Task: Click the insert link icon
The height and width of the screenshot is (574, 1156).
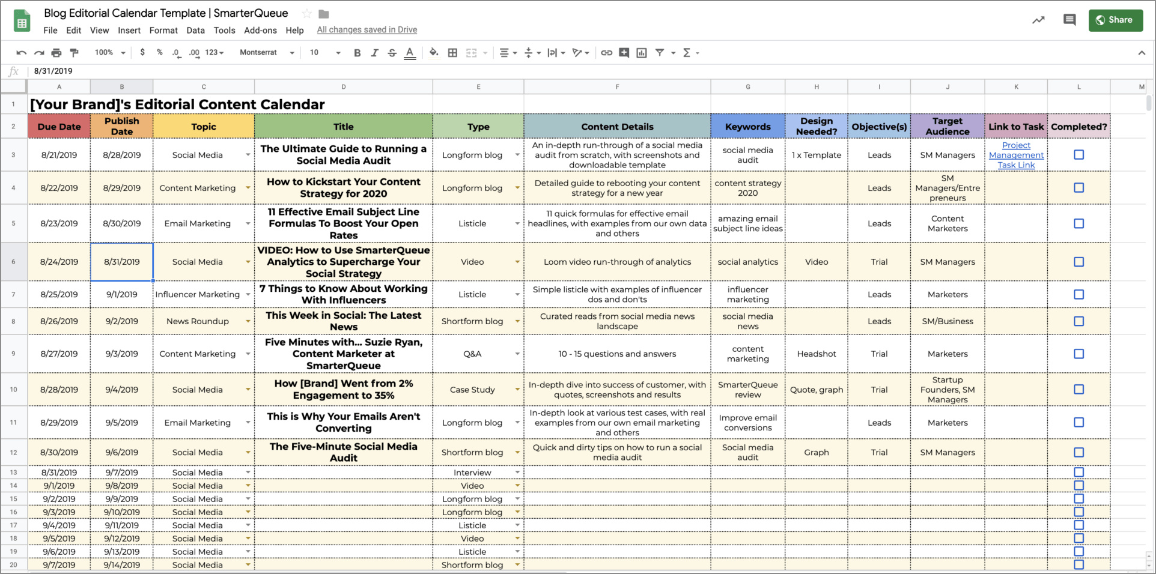Action: (x=606, y=53)
